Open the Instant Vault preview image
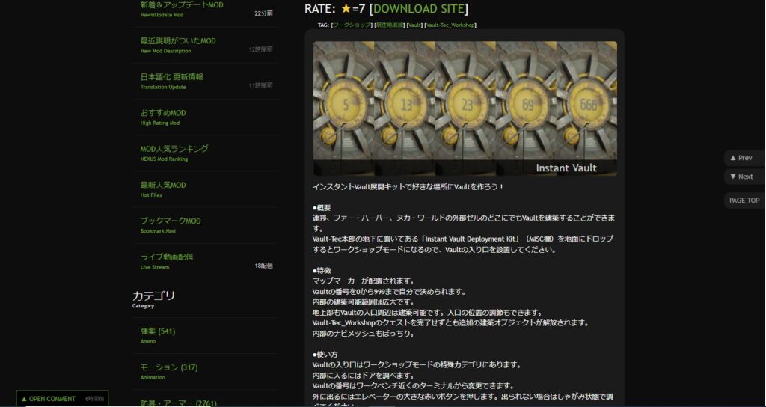The width and height of the screenshot is (766, 407). coord(465,108)
